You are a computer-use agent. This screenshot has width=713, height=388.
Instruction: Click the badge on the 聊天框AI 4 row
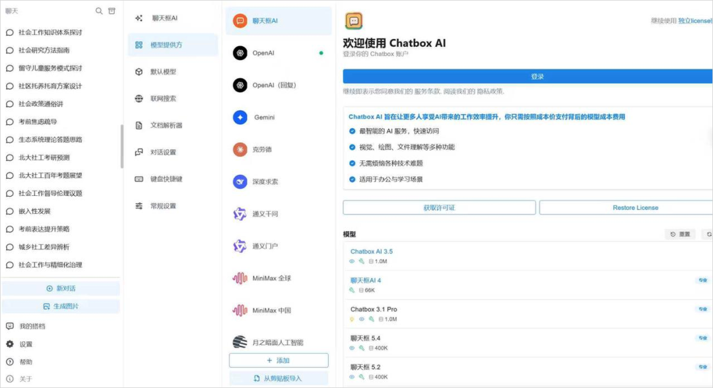point(703,280)
